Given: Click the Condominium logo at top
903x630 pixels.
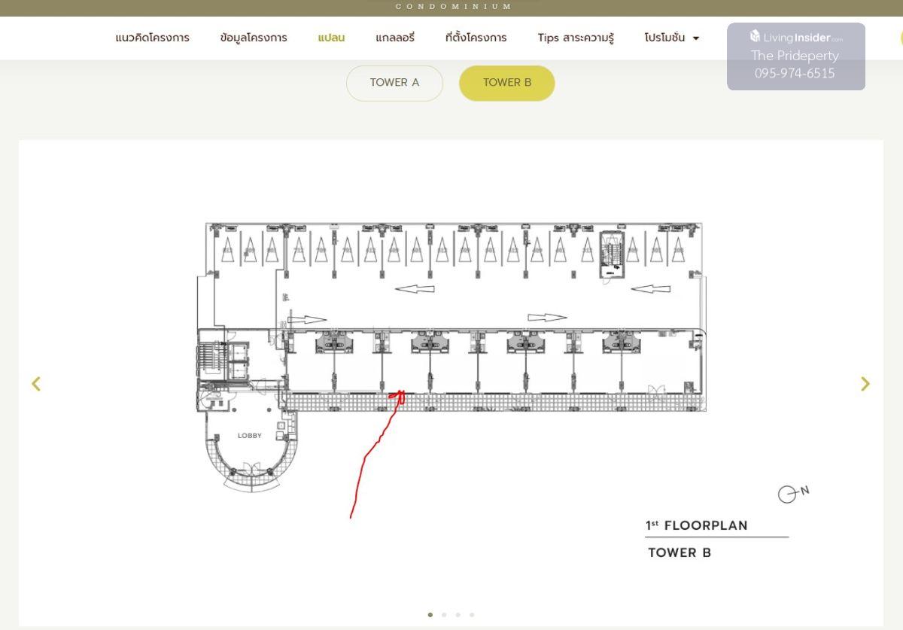Looking at the screenshot, I should pos(453,7).
